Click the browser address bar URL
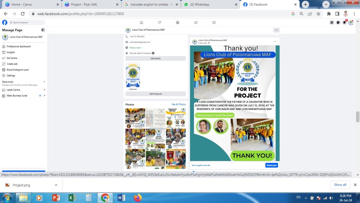The height and width of the screenshot is (203, 360). [x=81, y=14]
